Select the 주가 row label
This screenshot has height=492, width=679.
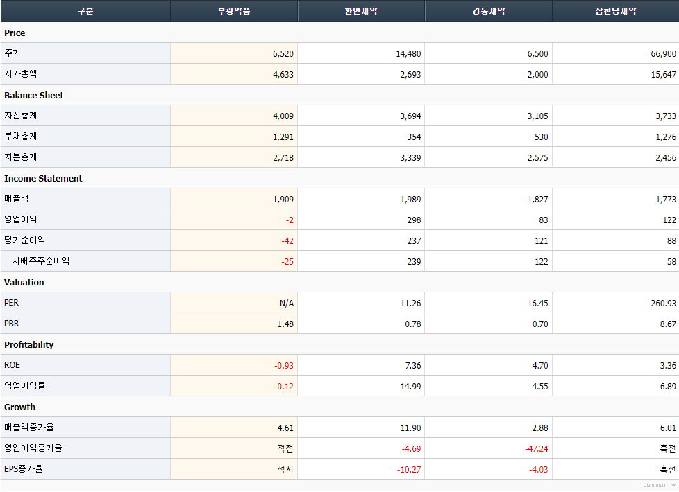(85, 53)
